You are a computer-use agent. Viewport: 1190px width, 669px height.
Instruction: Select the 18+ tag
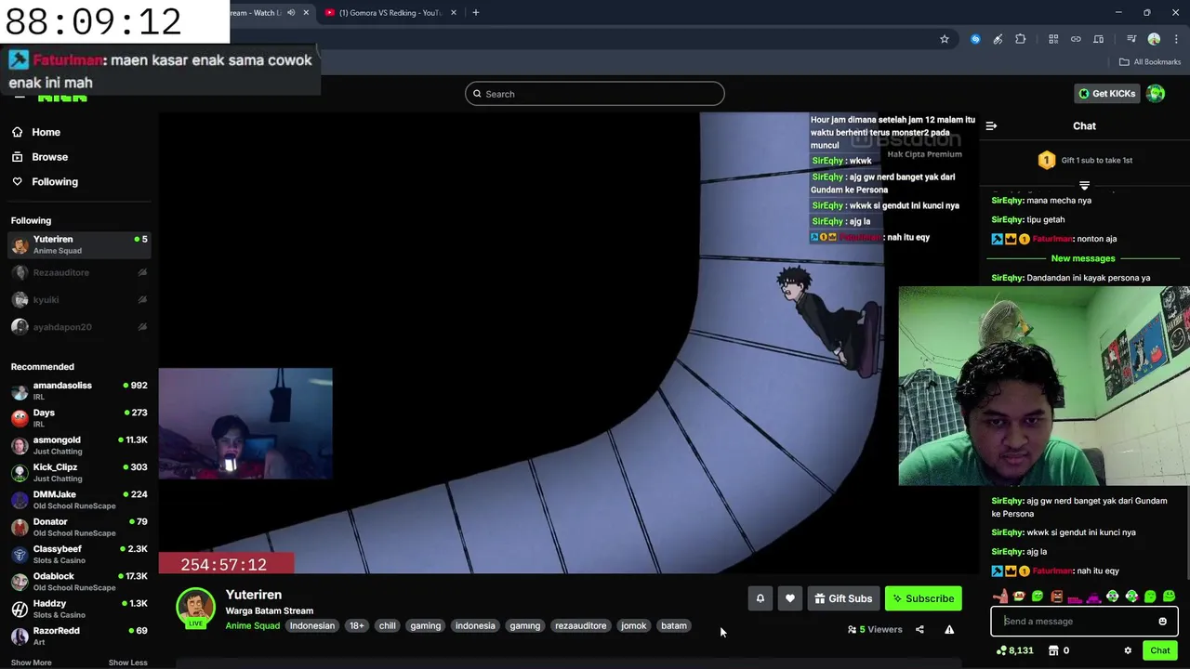(x=357, y=626)
